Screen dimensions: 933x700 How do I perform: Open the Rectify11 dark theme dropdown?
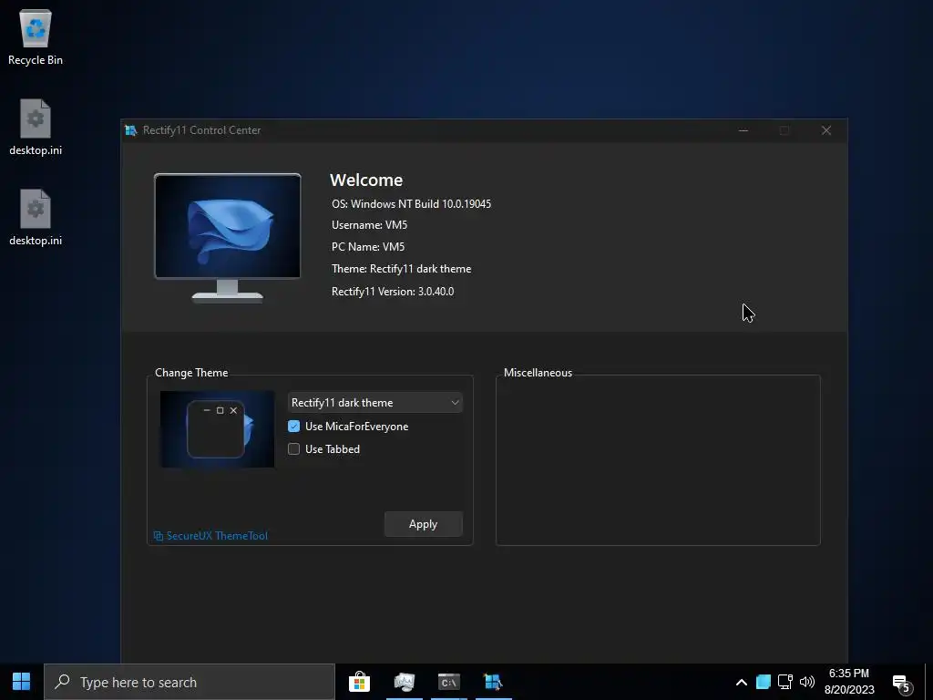374,403
